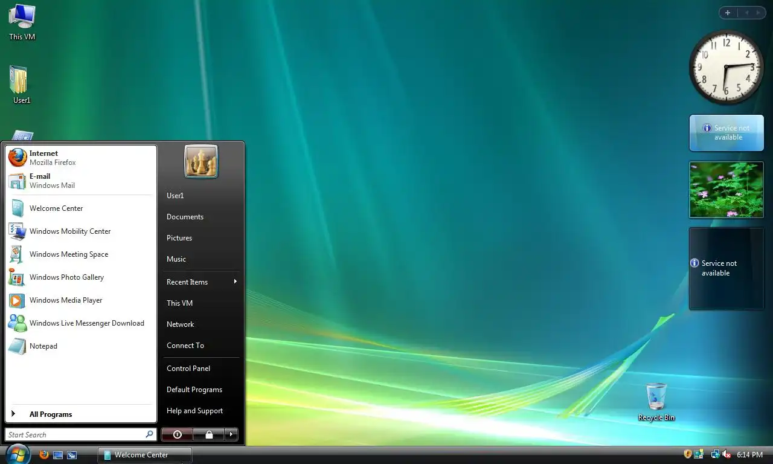The width and height of the screenshot is (773, 464).
Task: Click the upper Service not available gadget
Action: tap(726, 133)
